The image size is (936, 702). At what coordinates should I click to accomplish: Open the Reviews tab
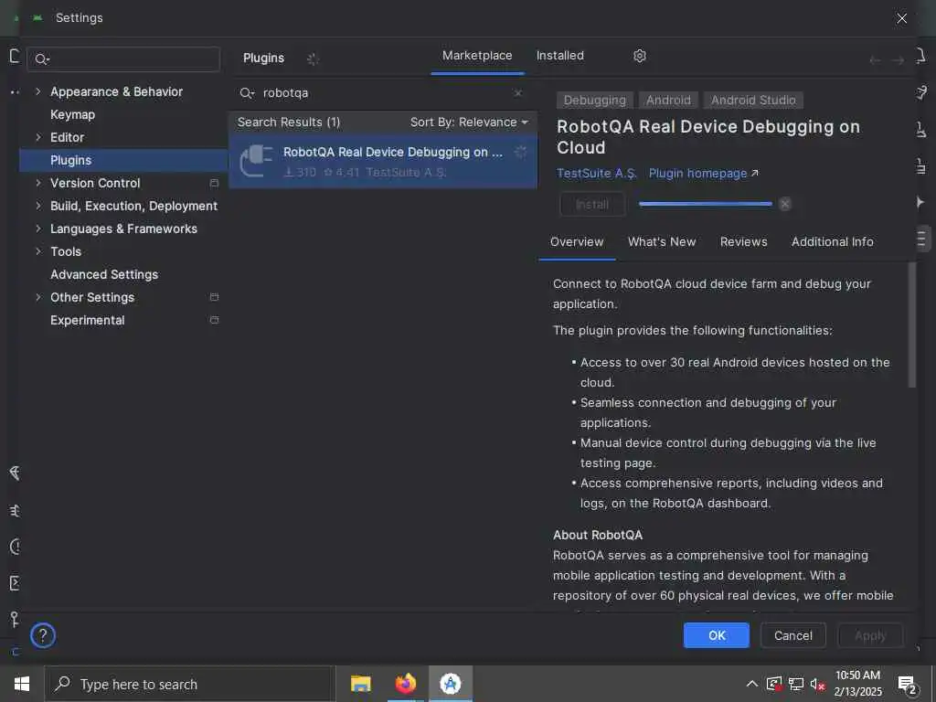(743, 241)
